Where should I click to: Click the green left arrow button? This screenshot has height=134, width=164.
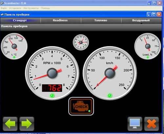(x=10, y=124)
